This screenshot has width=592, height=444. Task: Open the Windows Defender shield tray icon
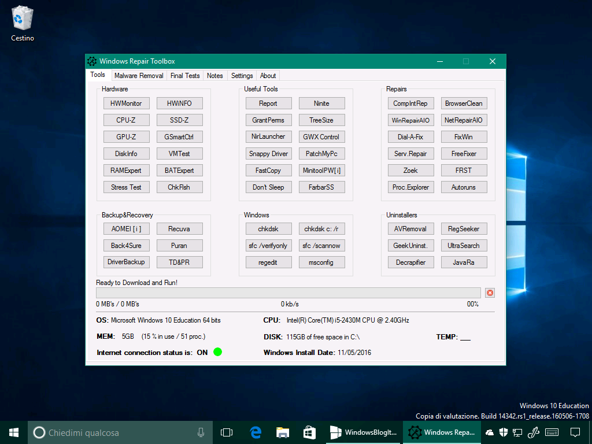[504, 432]
